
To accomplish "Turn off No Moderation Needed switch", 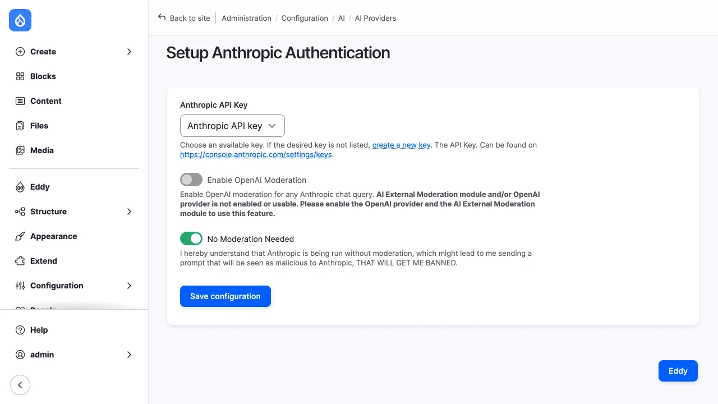I will (x=191, y=238).
